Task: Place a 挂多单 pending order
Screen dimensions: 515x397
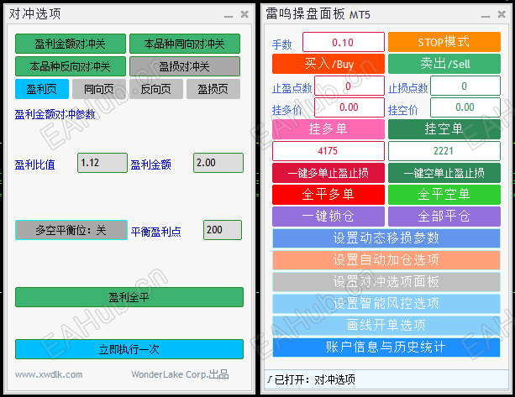Action: pos(328,129)
